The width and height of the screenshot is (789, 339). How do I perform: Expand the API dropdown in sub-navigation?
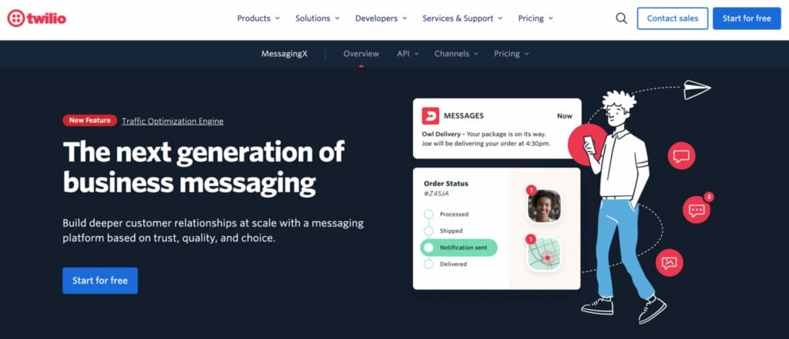point(408,54)
